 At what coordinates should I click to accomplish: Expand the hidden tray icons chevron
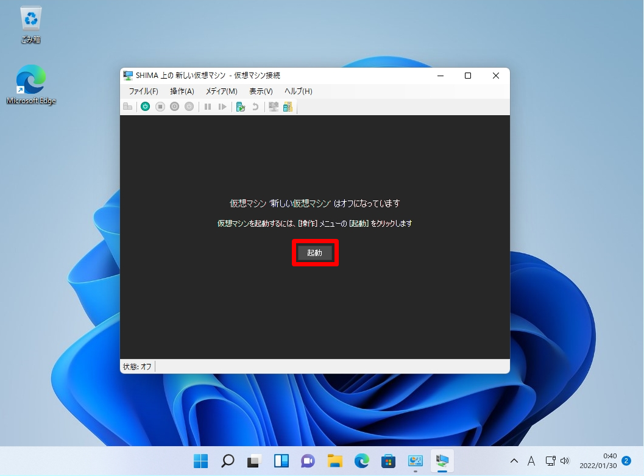(514, 461)
